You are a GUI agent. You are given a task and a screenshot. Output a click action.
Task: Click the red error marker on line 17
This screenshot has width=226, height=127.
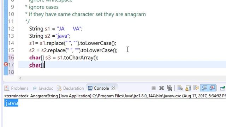click(x=6, y=64)
